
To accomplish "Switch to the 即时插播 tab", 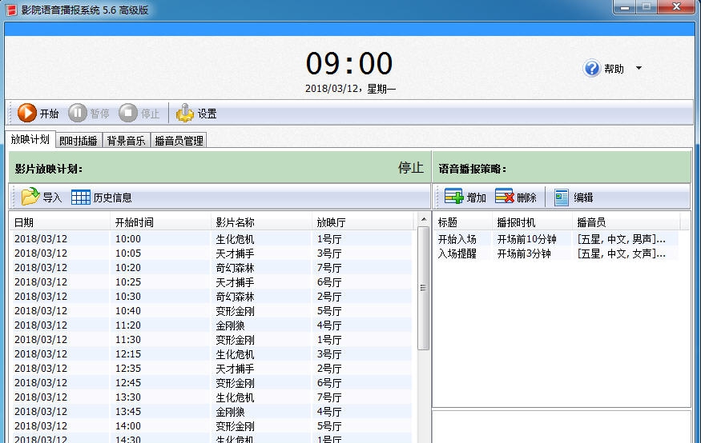I will [x=79, y=141].
